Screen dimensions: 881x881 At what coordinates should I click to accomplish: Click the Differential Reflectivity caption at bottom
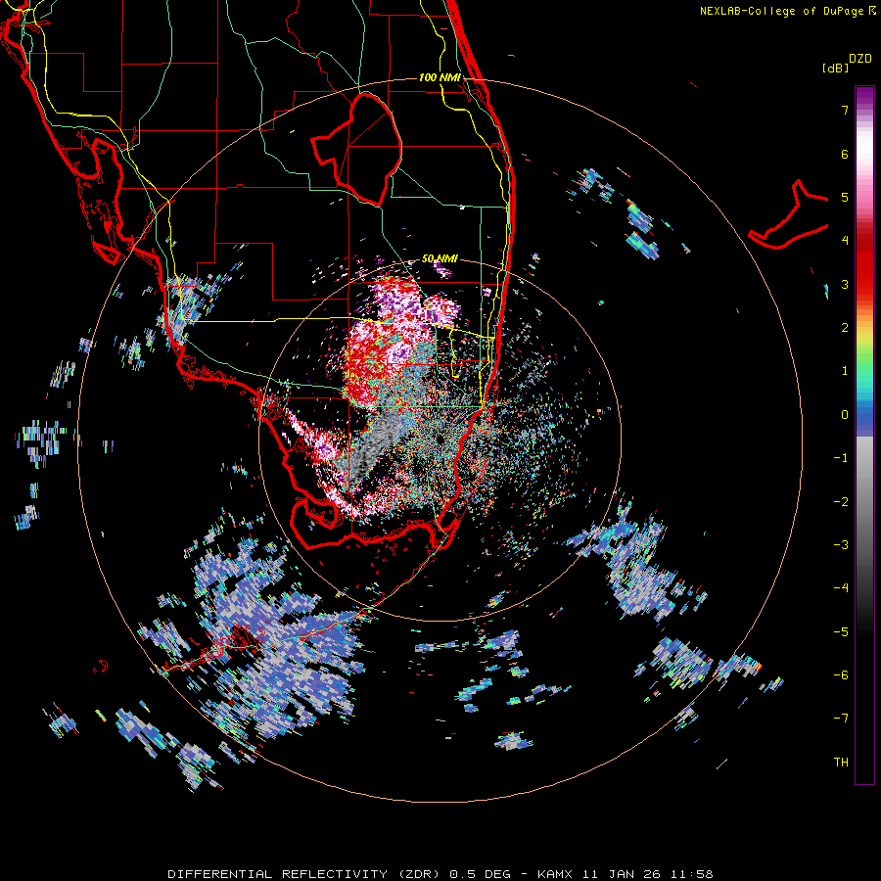440,874
